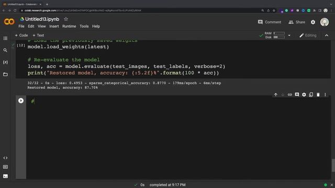Add a new Text cell

click(x=38, y=36)
